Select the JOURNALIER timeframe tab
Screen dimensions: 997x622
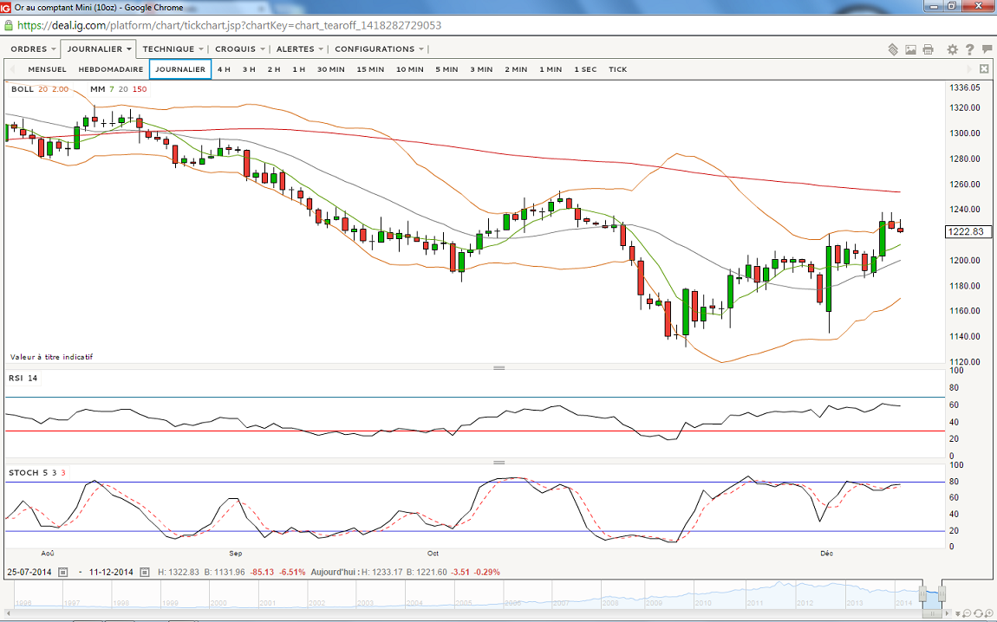click(x=180, y=69)
